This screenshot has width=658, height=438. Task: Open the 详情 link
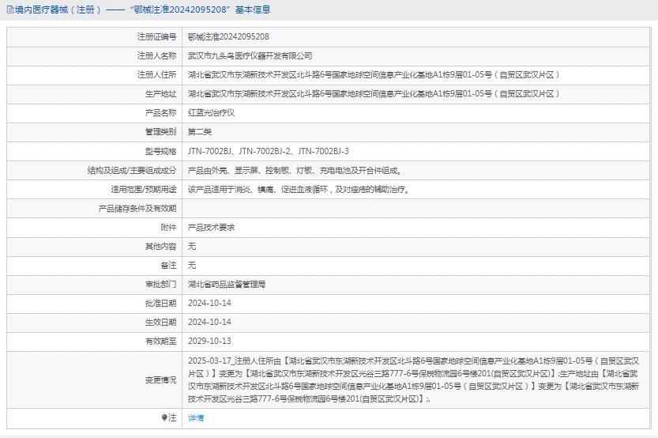(195, 417)
